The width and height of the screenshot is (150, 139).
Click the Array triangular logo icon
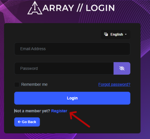[x=35, y=8]
